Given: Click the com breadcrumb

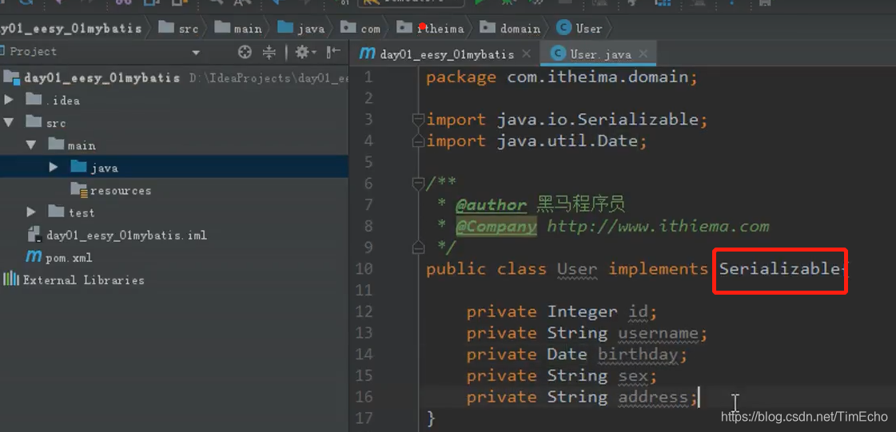Looking at the screenshot, I should pos(360,28).
